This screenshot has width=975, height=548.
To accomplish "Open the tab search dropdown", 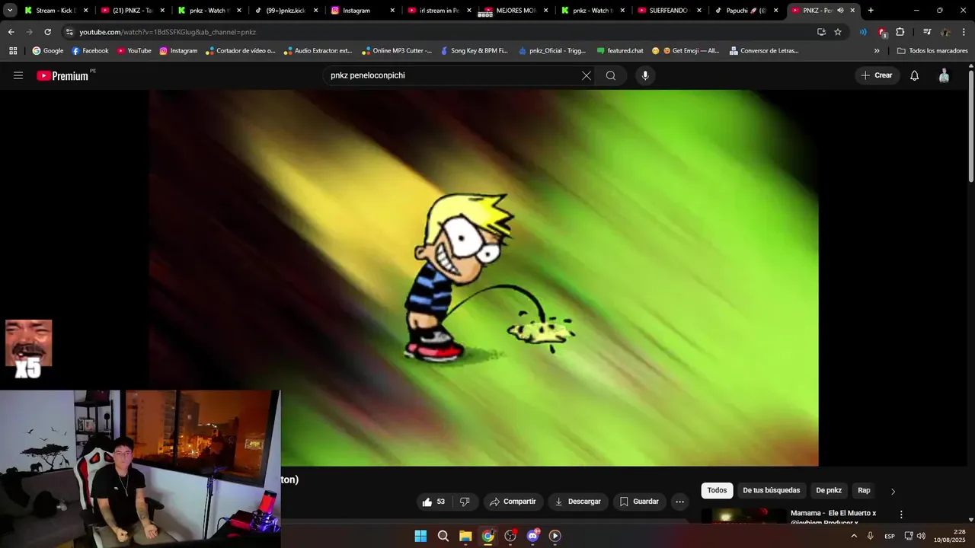I will click(x=10, y=11).
